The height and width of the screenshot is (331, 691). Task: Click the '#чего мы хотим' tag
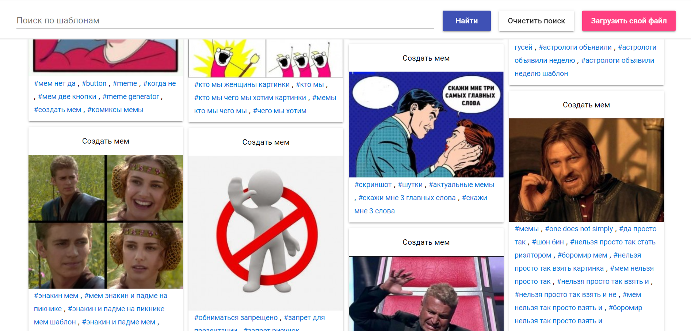point(280,111)
